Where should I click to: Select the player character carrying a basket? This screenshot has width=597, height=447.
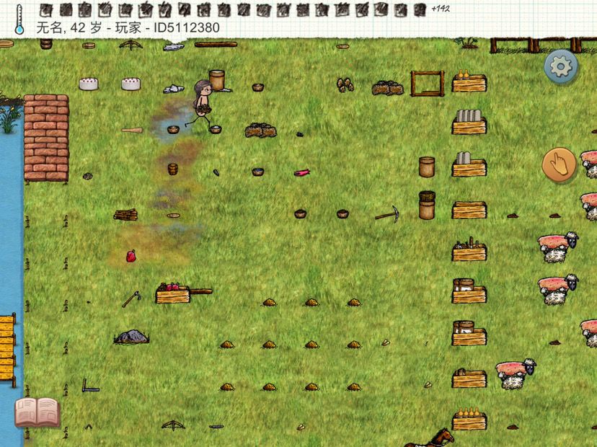[x=201, y=105]
